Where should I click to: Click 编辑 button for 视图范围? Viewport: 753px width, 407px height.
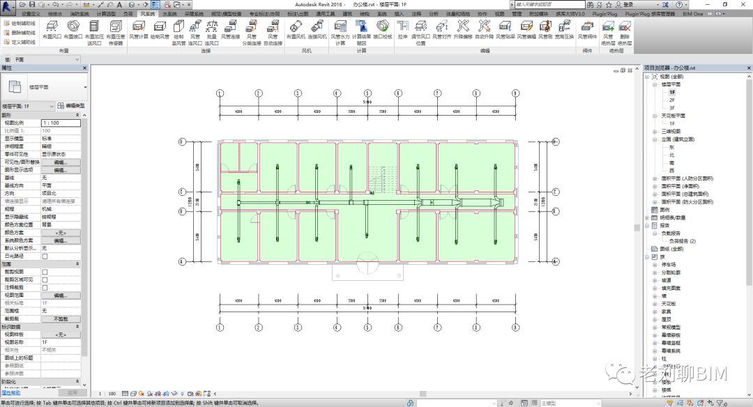61,295
